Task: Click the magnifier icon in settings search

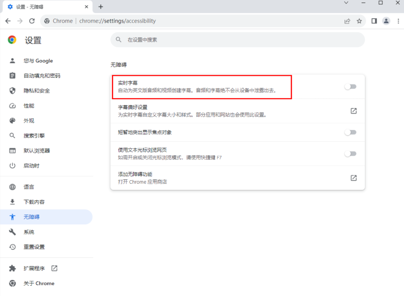Action: click(x=118, y=40)
